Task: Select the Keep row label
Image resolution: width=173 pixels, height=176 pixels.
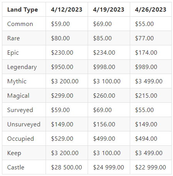Action: 14,153
